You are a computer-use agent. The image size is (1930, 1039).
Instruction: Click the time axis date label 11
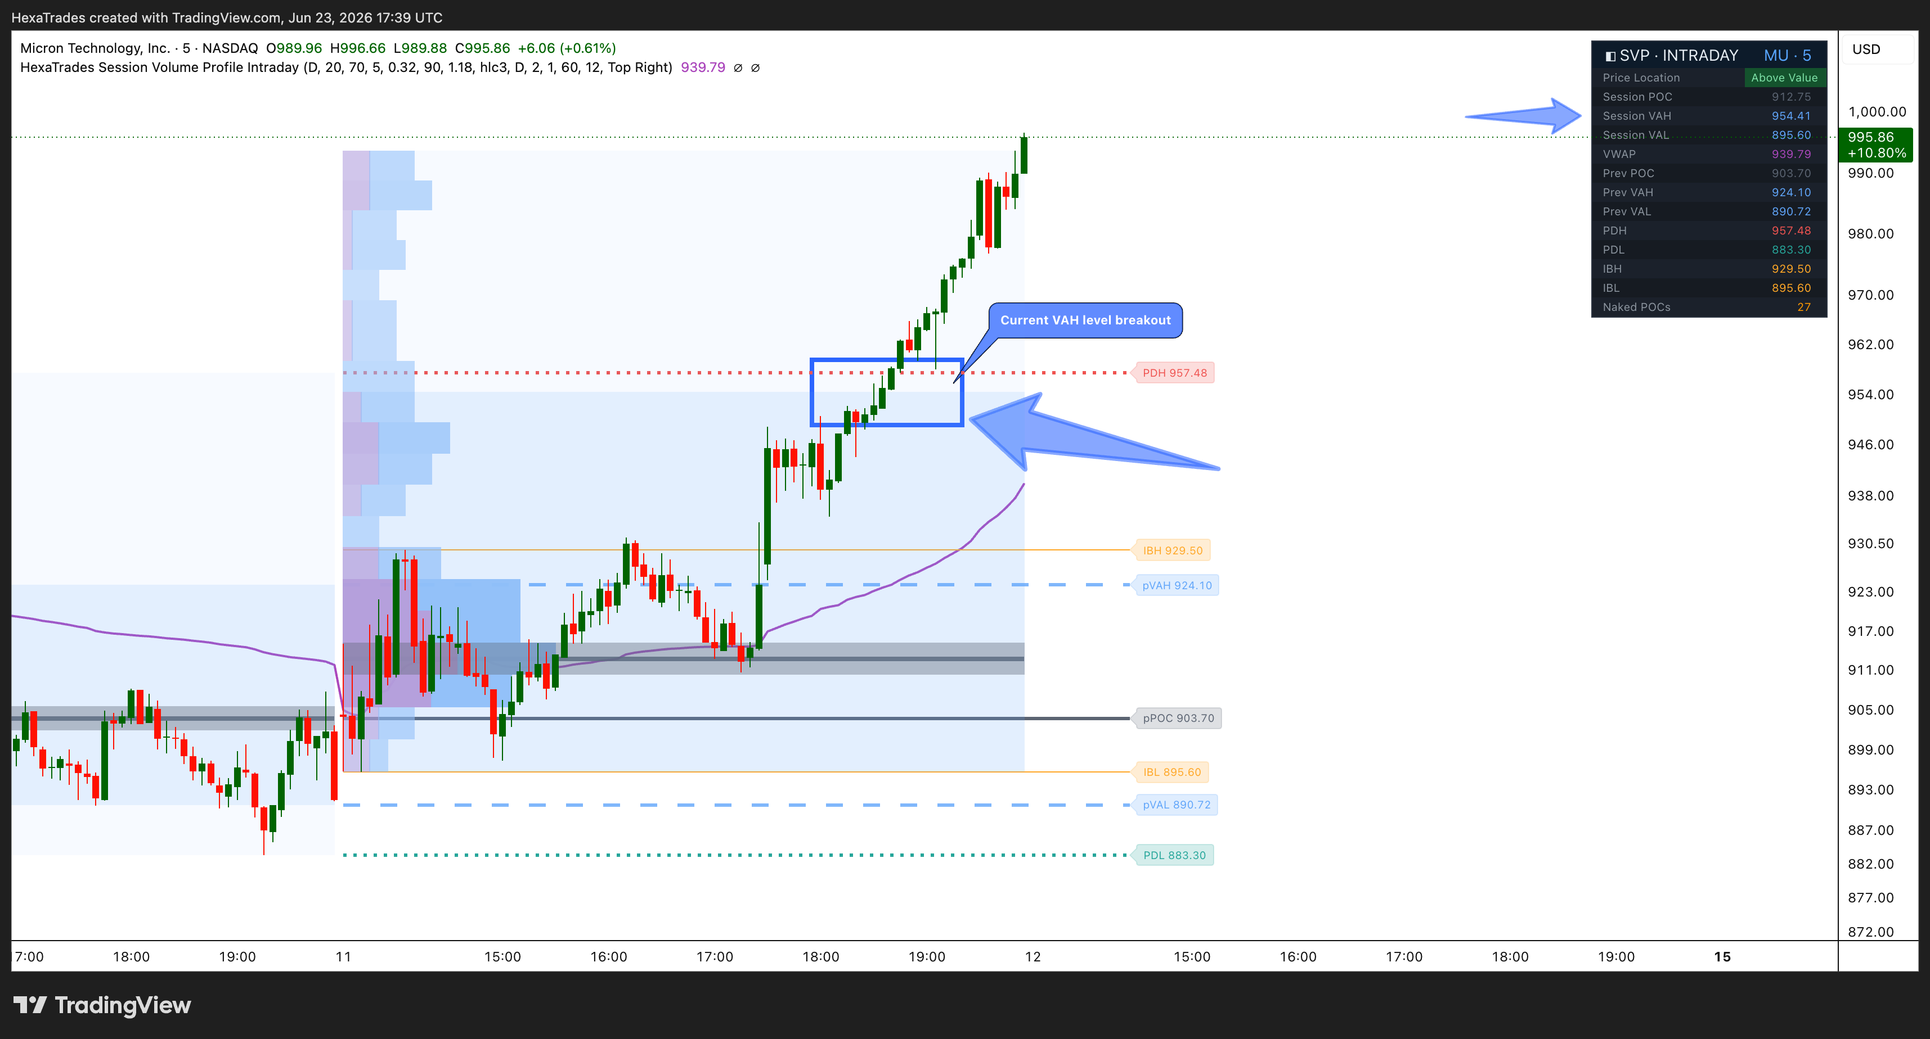click(x=343, y=957)
